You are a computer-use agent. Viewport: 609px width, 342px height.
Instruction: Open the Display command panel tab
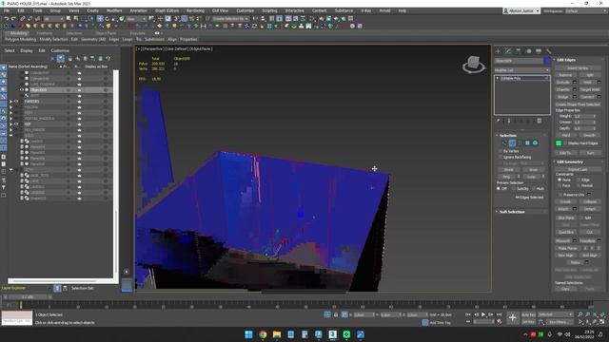click(x=539, y=51)
